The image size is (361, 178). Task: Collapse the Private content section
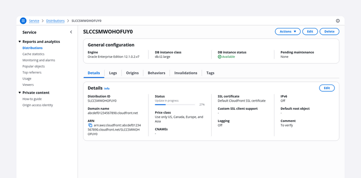coord(19,93)
